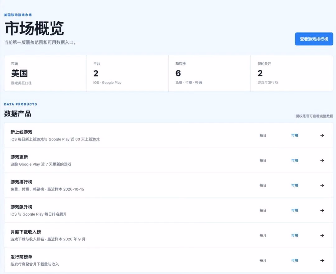
Task: Click subtitle 当前第一版覆盖范围和可用数据入口
Action: pos(40,42)
